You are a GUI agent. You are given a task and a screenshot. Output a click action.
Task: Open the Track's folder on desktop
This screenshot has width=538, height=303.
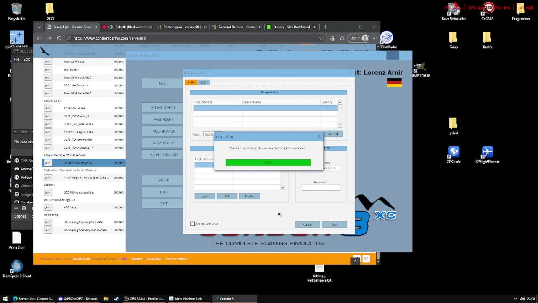pos(487,40)
